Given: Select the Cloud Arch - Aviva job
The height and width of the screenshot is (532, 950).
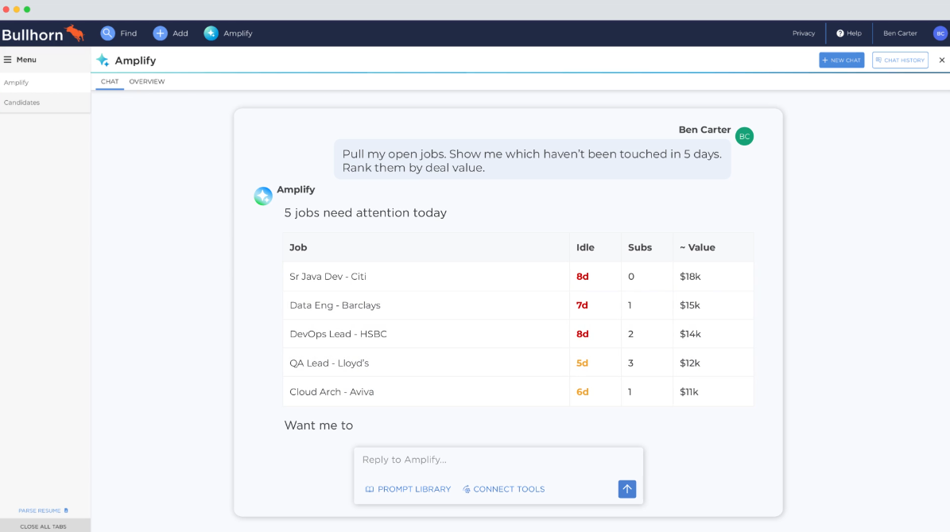Looking at the screenshot, I should coord(332,391).
